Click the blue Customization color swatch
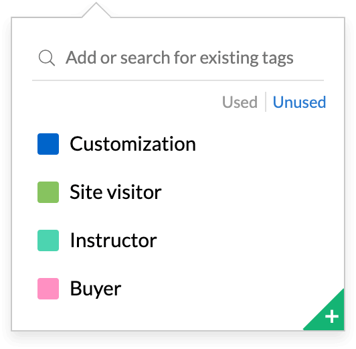This screenshot has width=356, height=349. pyautogui.click(x=48, y=144)
